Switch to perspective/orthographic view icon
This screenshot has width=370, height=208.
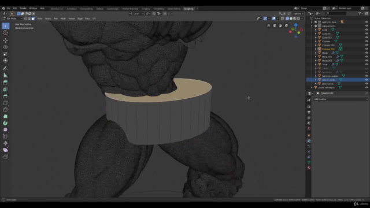coord(268,25)
